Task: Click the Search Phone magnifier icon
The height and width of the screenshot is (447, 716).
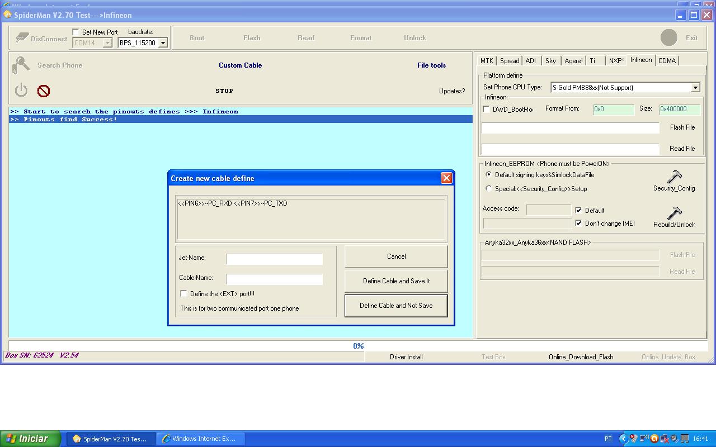Action: [21, 65]
